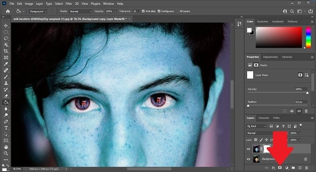Toggle mask visibility eye in Properties
This screenshot has height=172, width=316.
(x=299, y=111)
